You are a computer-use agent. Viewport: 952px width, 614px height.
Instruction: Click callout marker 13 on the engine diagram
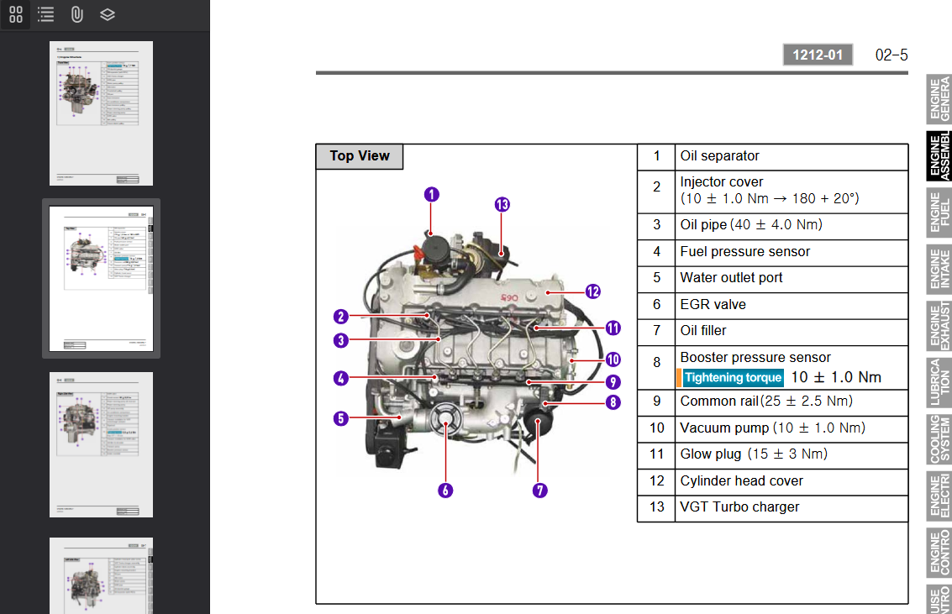click(x=502, y=204)
